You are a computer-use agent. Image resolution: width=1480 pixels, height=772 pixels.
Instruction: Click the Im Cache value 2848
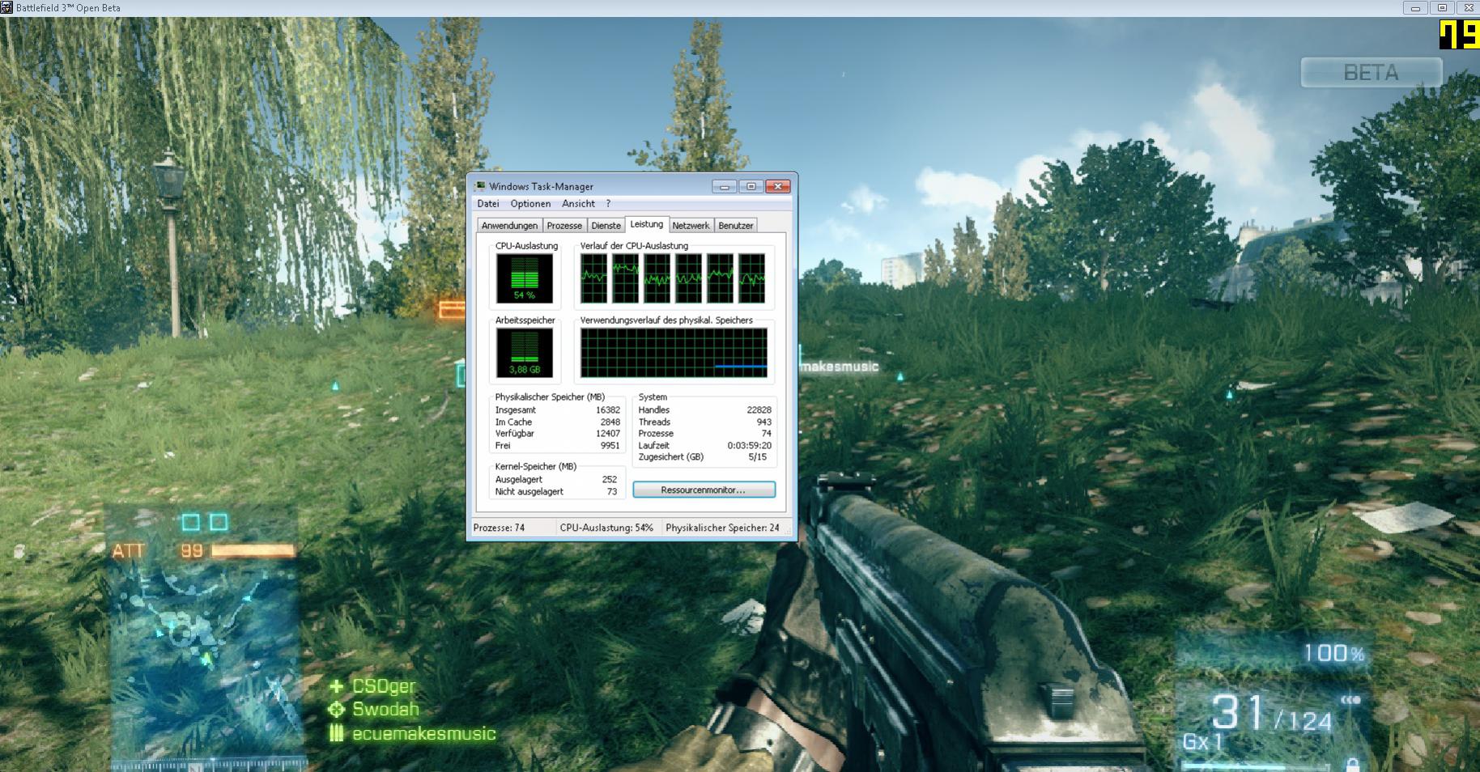point(610,422)
